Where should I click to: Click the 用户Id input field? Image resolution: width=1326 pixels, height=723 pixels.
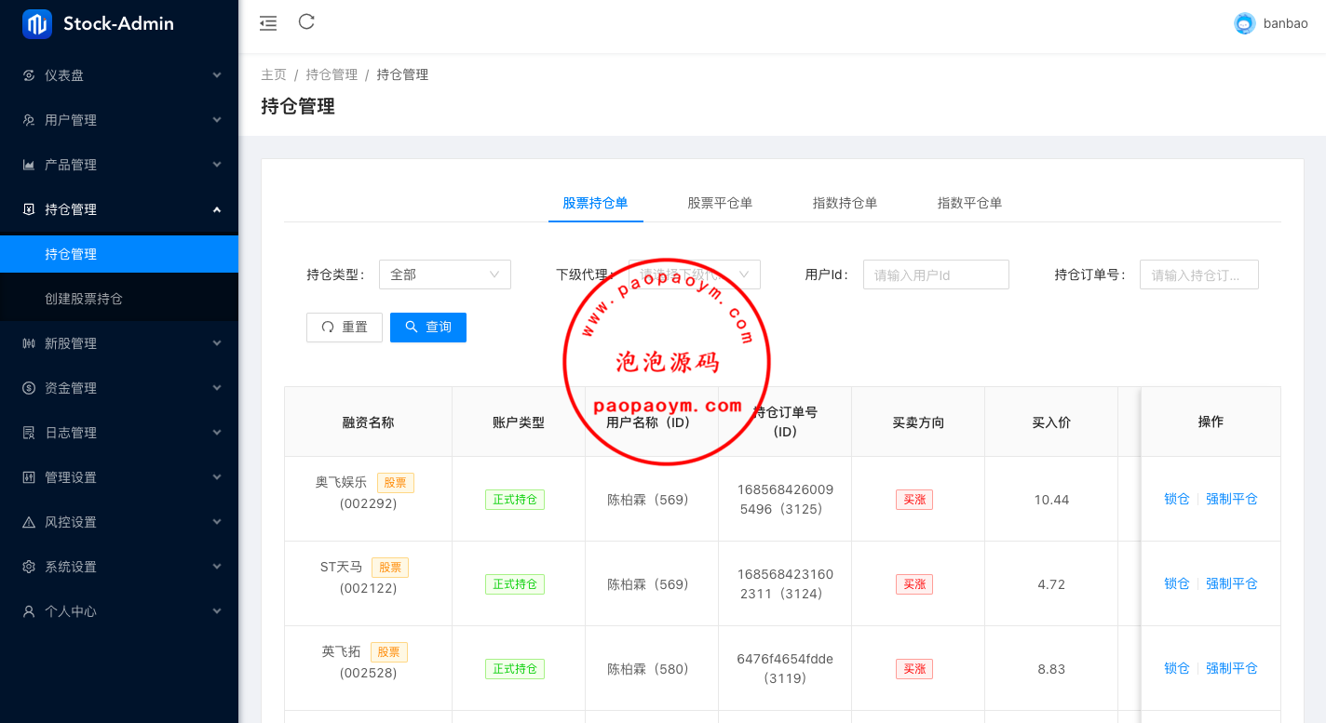(936, 274)
